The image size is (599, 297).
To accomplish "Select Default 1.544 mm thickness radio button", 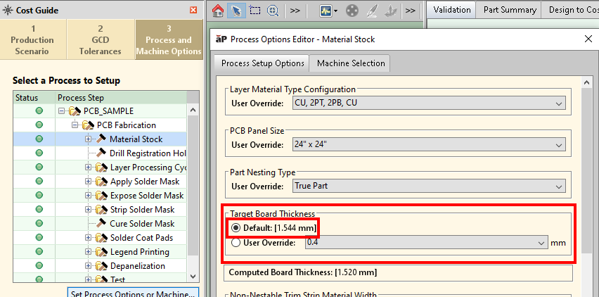I will pyautogui.click(x=236, y=228).
